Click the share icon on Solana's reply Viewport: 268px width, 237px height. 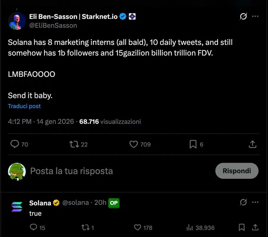(255, 228)
